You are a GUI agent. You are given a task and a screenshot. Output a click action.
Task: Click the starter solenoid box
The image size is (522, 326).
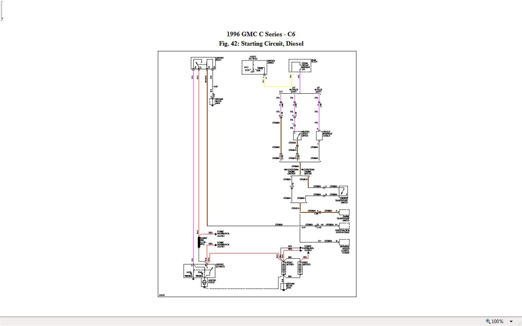(199, 271)
